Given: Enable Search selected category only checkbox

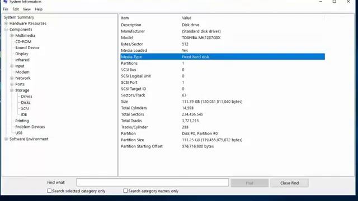Looking at the screenshot, I should click(49, 190).
